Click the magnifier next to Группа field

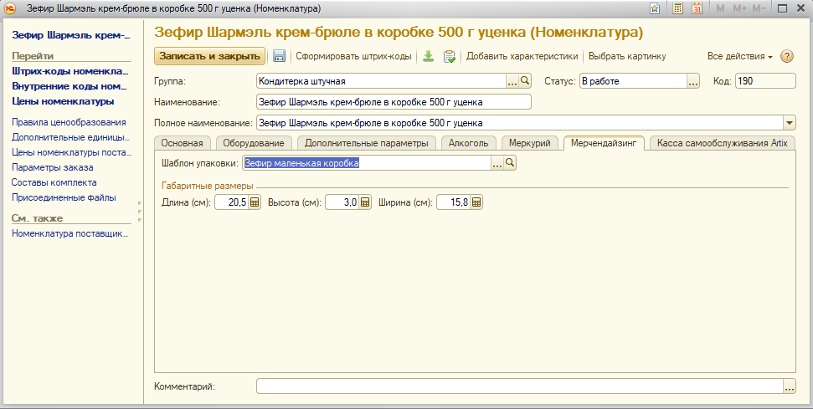pos(526,81)
